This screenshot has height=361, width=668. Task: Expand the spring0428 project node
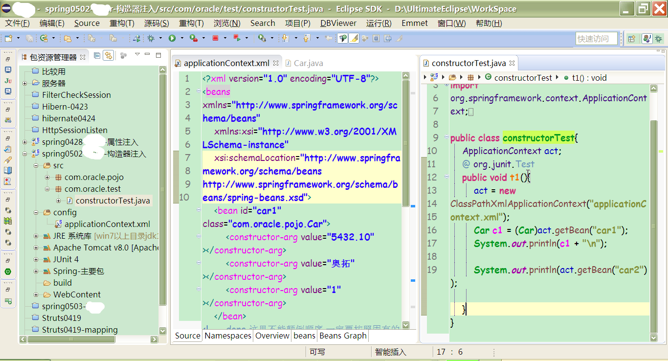click(24, 142)
